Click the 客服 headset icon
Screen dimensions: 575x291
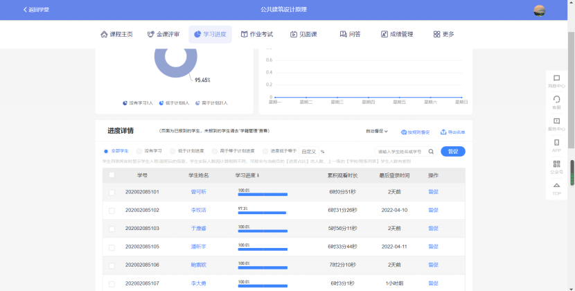[x=556, y=100]
